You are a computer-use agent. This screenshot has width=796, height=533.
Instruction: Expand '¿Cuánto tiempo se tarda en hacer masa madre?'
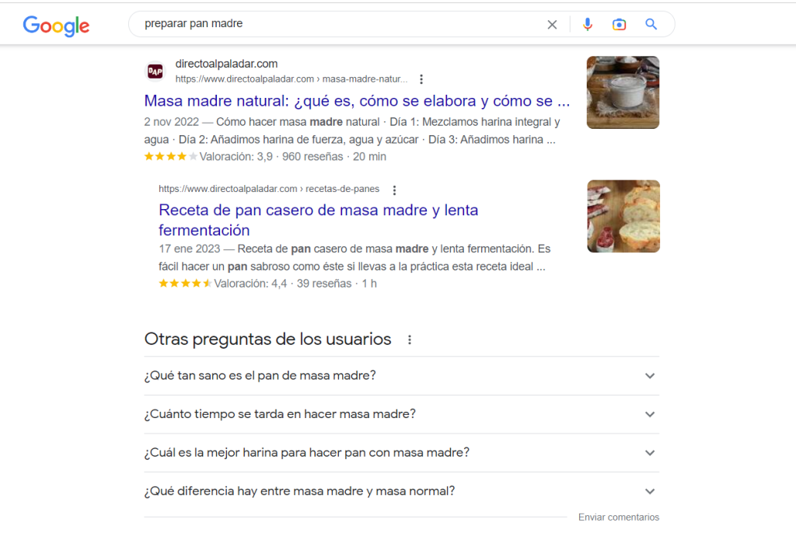tap(402, 414)
